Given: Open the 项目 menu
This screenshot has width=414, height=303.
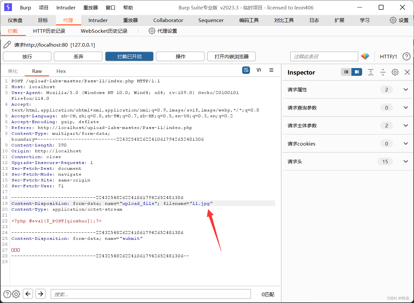Looking at the screenshot, I should coord(44,7).
